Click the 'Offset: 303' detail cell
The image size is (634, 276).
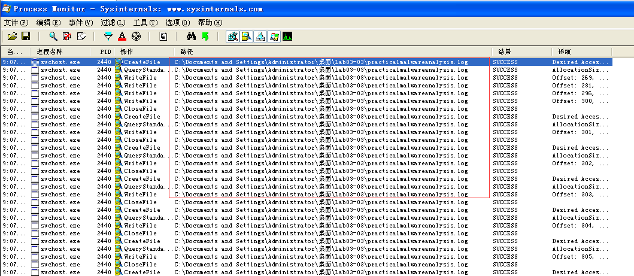tap(580, 195)
